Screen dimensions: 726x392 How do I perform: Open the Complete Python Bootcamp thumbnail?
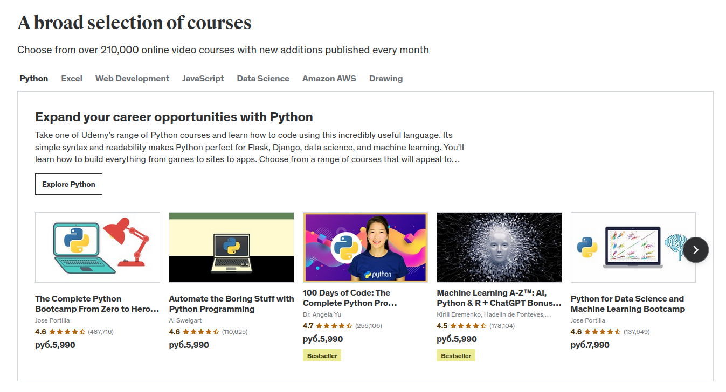pyautogui.click(x=98, y=247)
